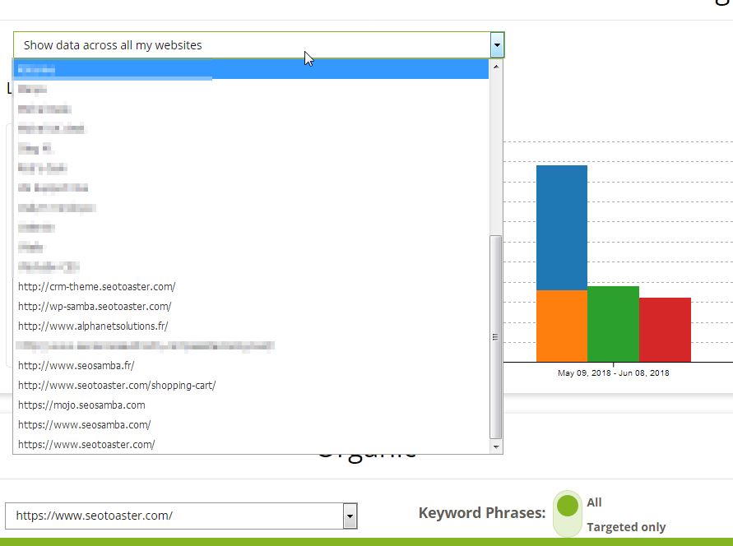Select https://mojo.seosamba.com from the list
Image resolution: width=733 pixels, height=546 pixels.
(81, 405)
